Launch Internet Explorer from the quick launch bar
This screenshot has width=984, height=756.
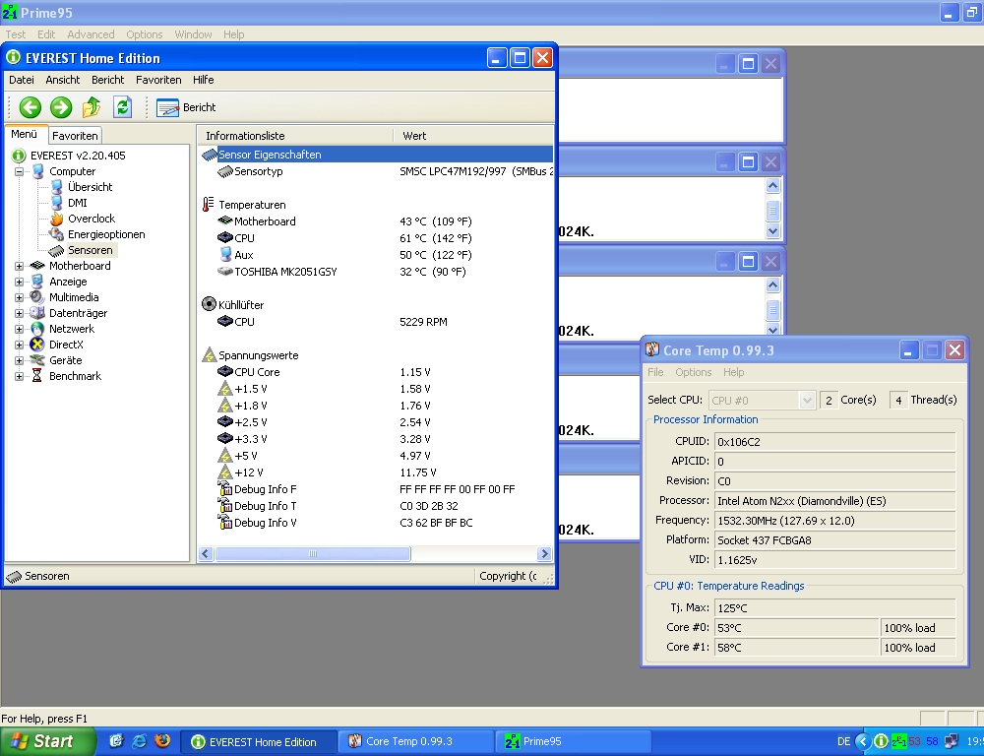140,741
